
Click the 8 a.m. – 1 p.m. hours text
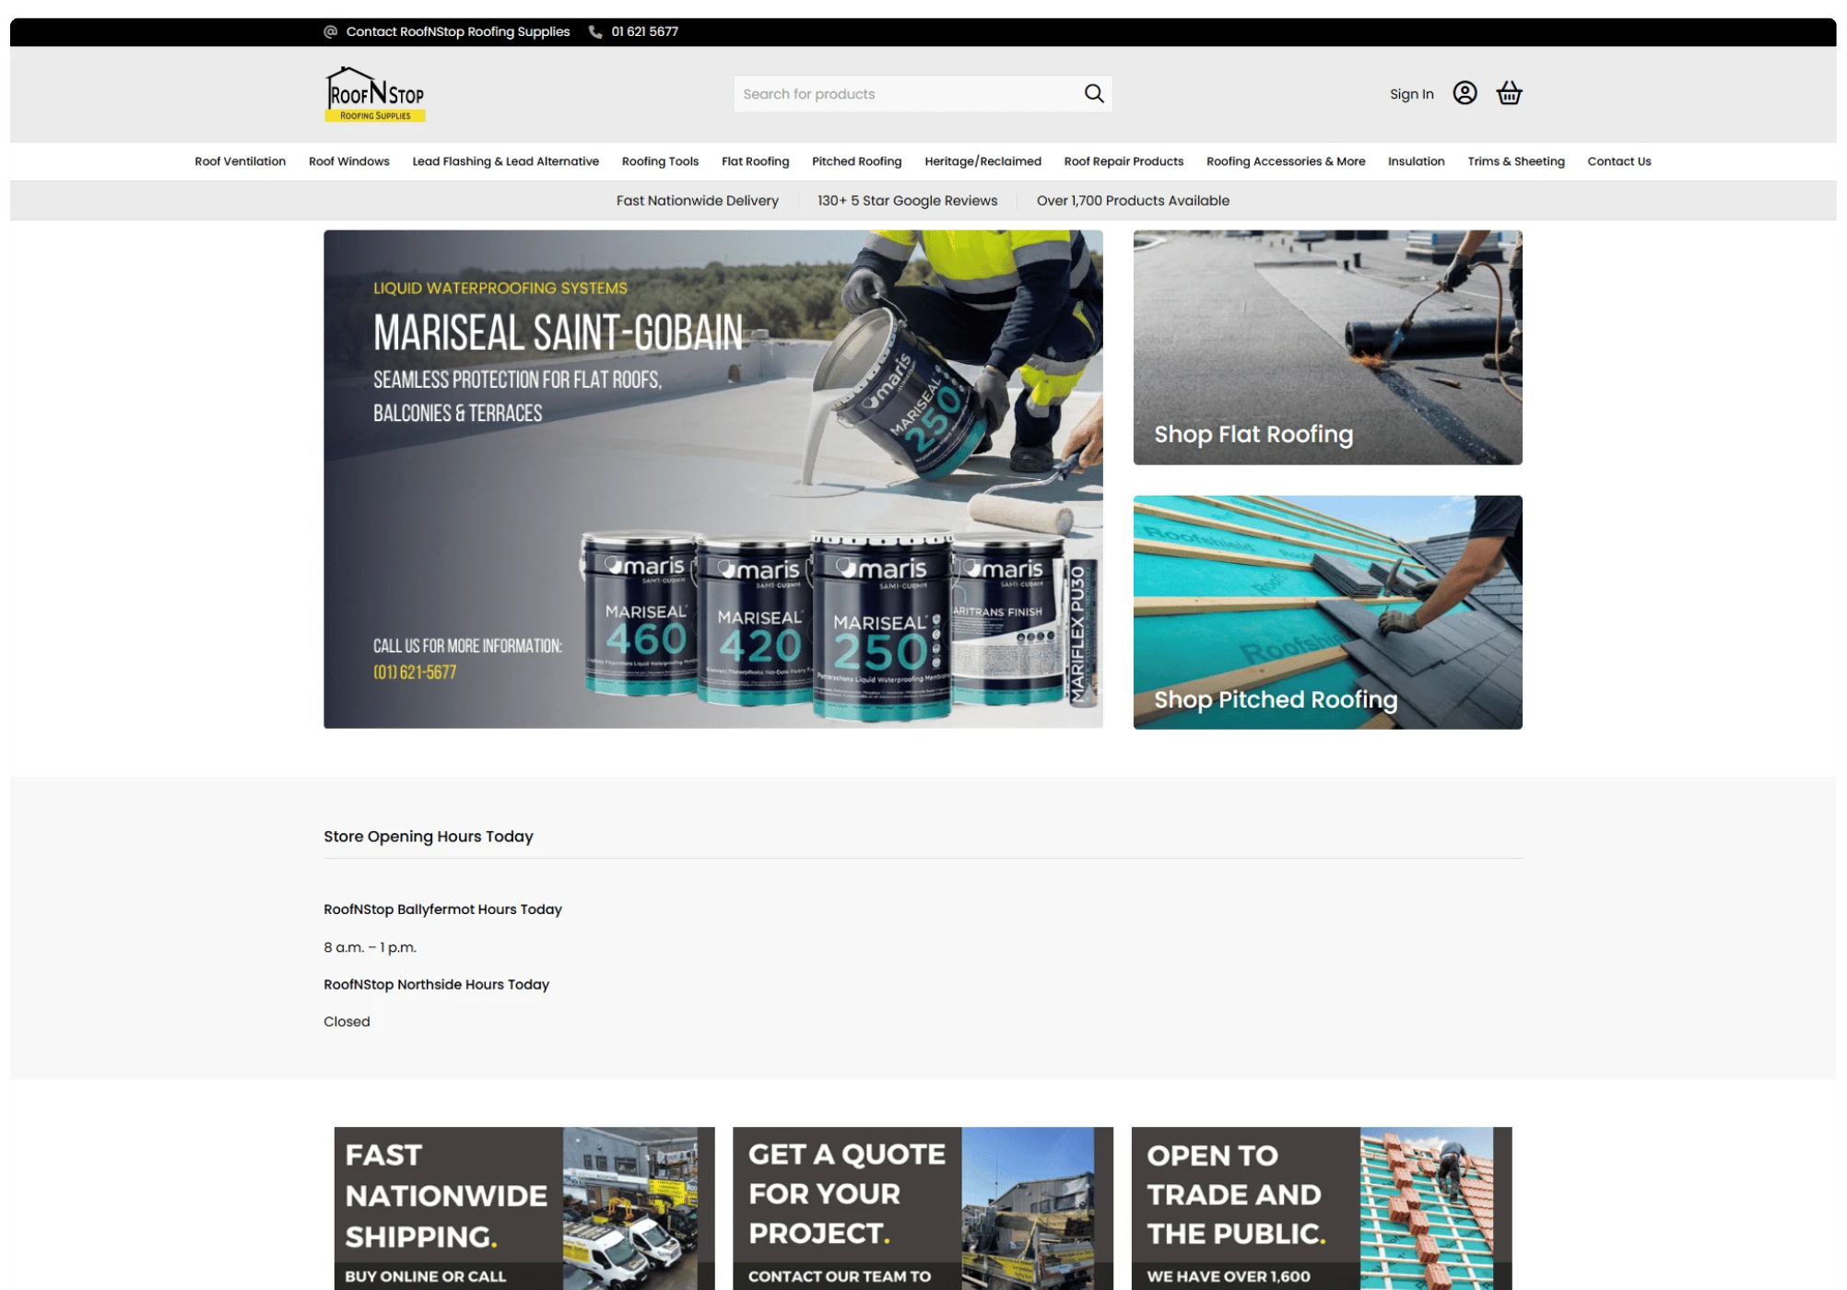(370, 947)
